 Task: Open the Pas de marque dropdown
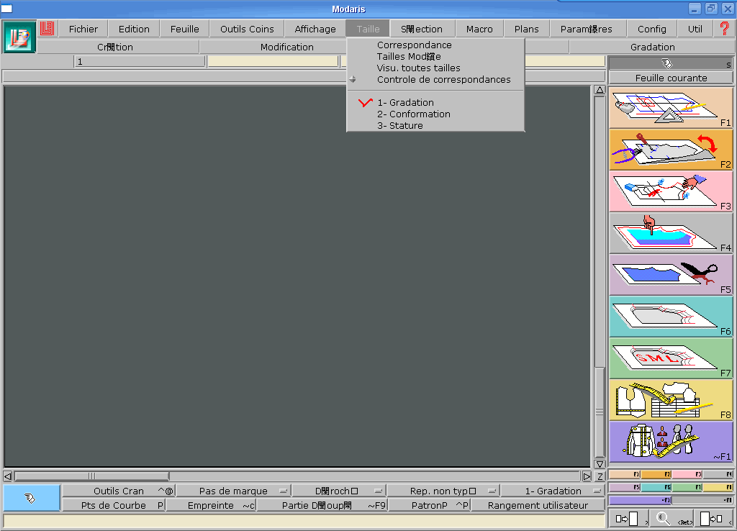pos(233,491)
